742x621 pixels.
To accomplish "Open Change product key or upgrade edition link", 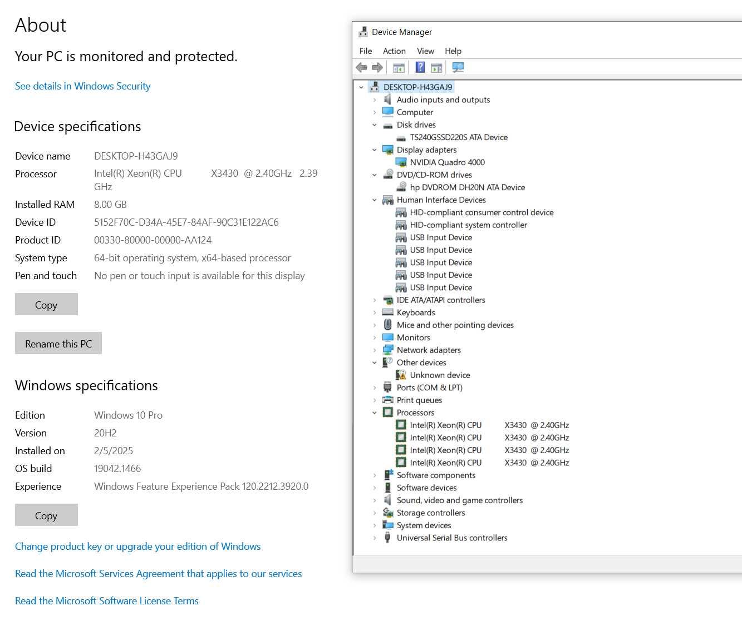I will pos(137,546).
